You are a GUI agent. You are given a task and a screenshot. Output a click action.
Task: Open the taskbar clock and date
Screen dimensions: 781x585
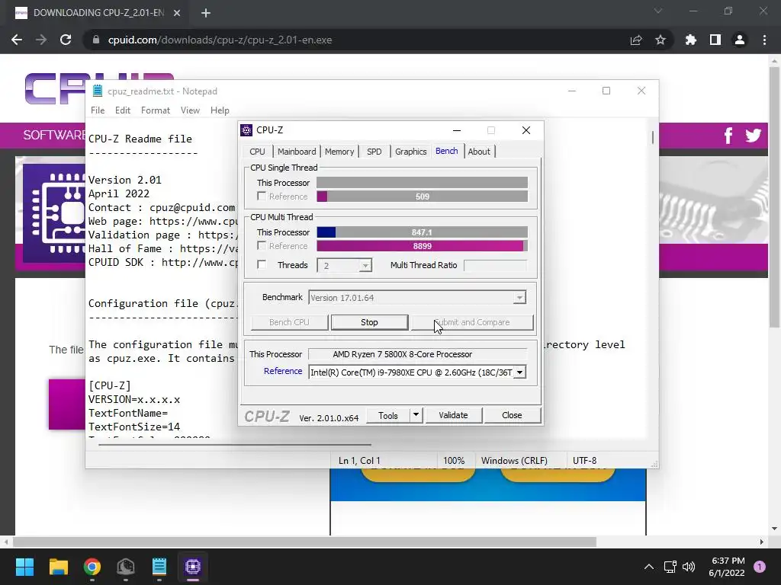coord(727,567)
